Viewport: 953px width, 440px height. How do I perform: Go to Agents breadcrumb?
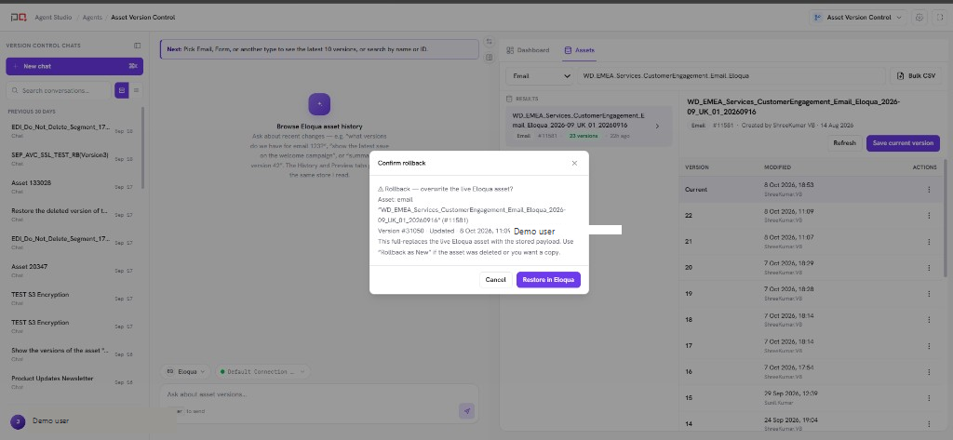coord(92,18)
